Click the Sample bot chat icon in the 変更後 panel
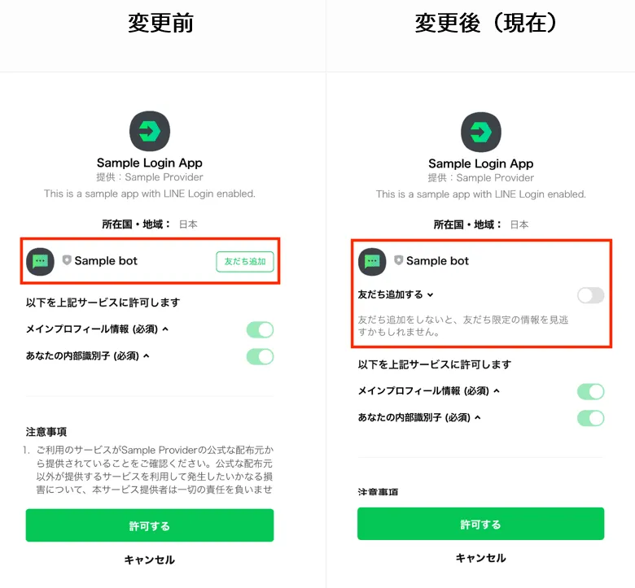The width and height of the screenshot is (635, 588). 372,262
